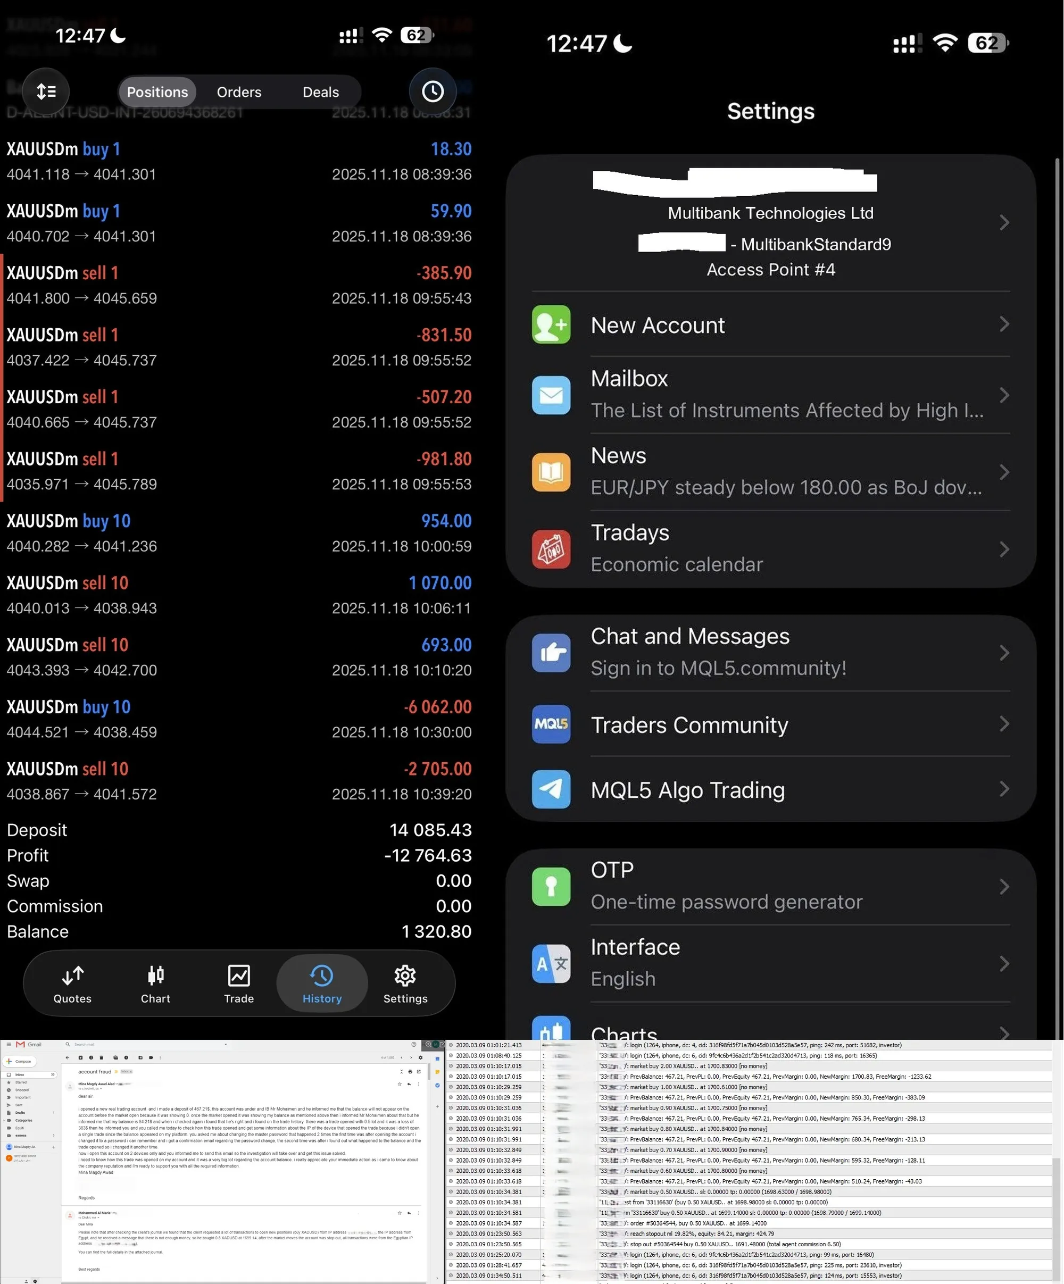Select the Deposit value 14 085.43
1064x1284 pixels.
pos(430,830)
